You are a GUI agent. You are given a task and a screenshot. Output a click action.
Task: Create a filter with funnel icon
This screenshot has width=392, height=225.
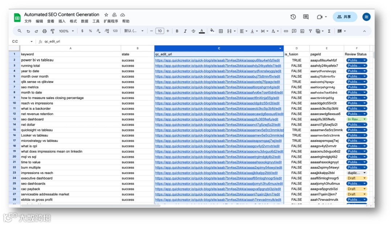[x=310, y=31]
